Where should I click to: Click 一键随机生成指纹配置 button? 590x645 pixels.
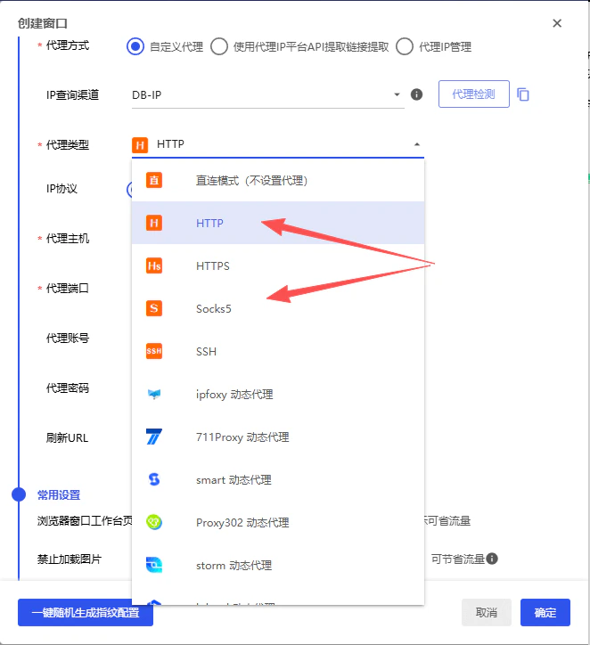[x=86, y=613]
